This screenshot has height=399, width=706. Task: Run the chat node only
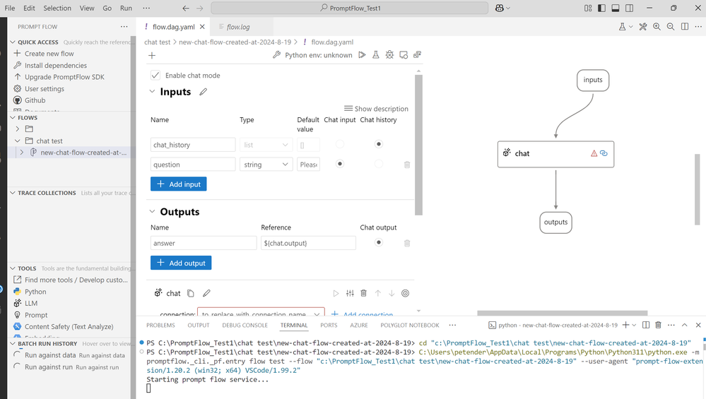[336, 293]
